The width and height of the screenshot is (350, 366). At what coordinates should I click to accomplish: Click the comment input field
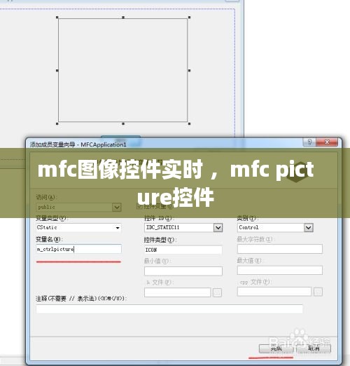[169, 309]
